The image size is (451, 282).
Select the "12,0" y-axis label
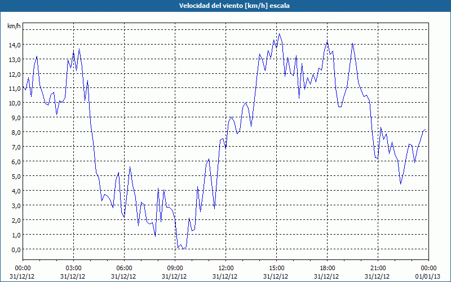pyautogui.click(x=15, y=74)
